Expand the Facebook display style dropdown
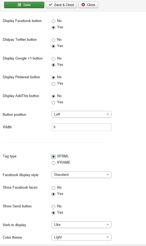This screenshot has width=146, height=246. pos(82,175)
